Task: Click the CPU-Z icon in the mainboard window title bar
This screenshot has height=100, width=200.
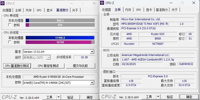Action: click(x=102, y=3)
